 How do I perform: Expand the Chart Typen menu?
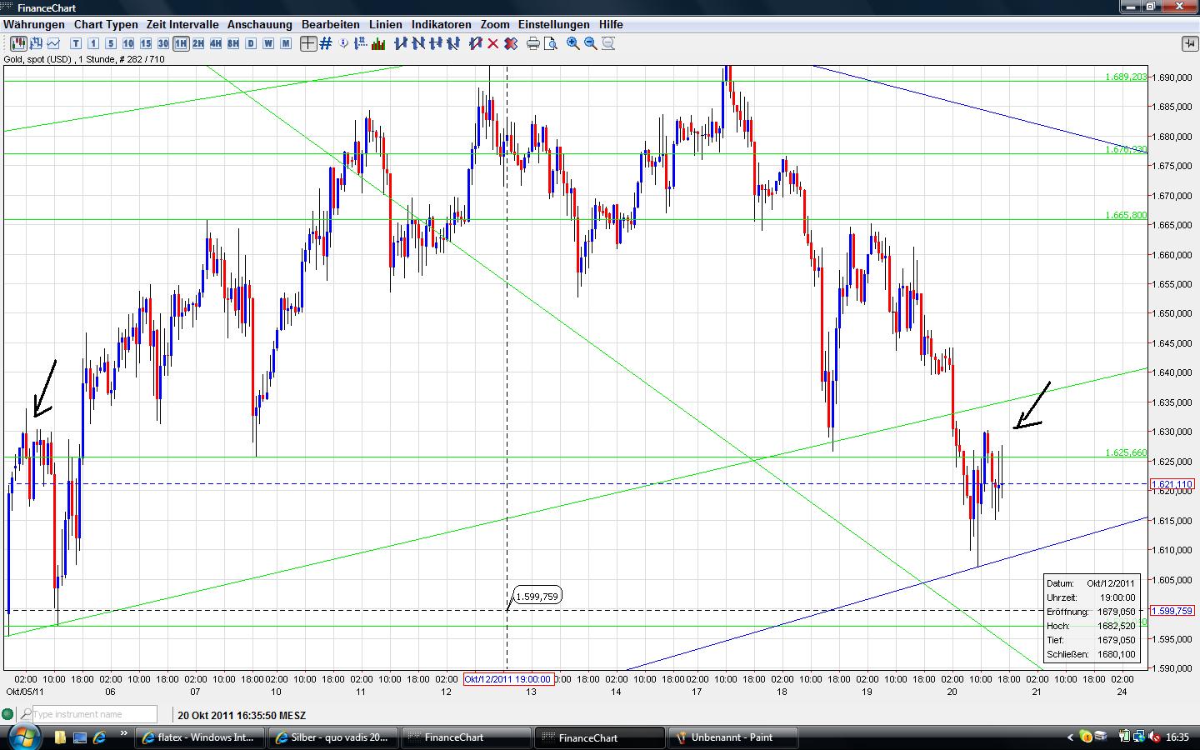click(x=105, y=24)
